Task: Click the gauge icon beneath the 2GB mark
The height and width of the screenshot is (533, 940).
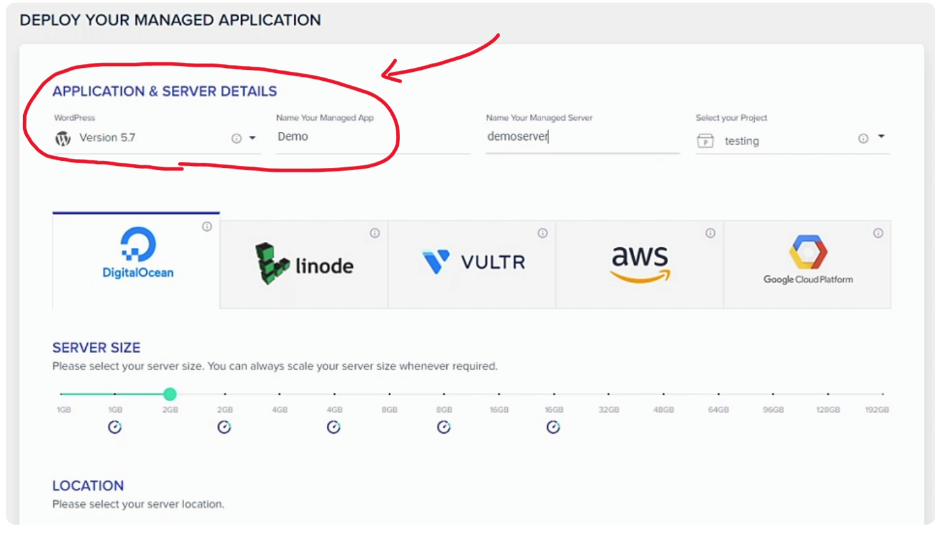Action: click(x=224, y=427)
